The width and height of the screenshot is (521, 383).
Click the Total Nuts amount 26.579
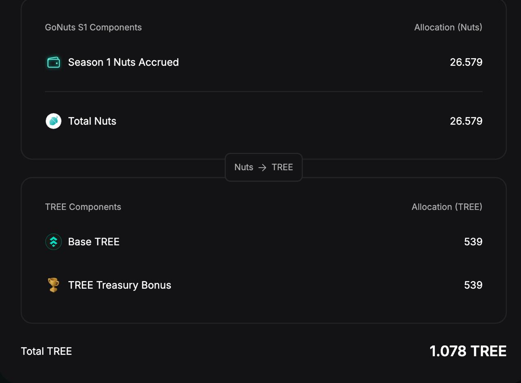coord(466,121)
